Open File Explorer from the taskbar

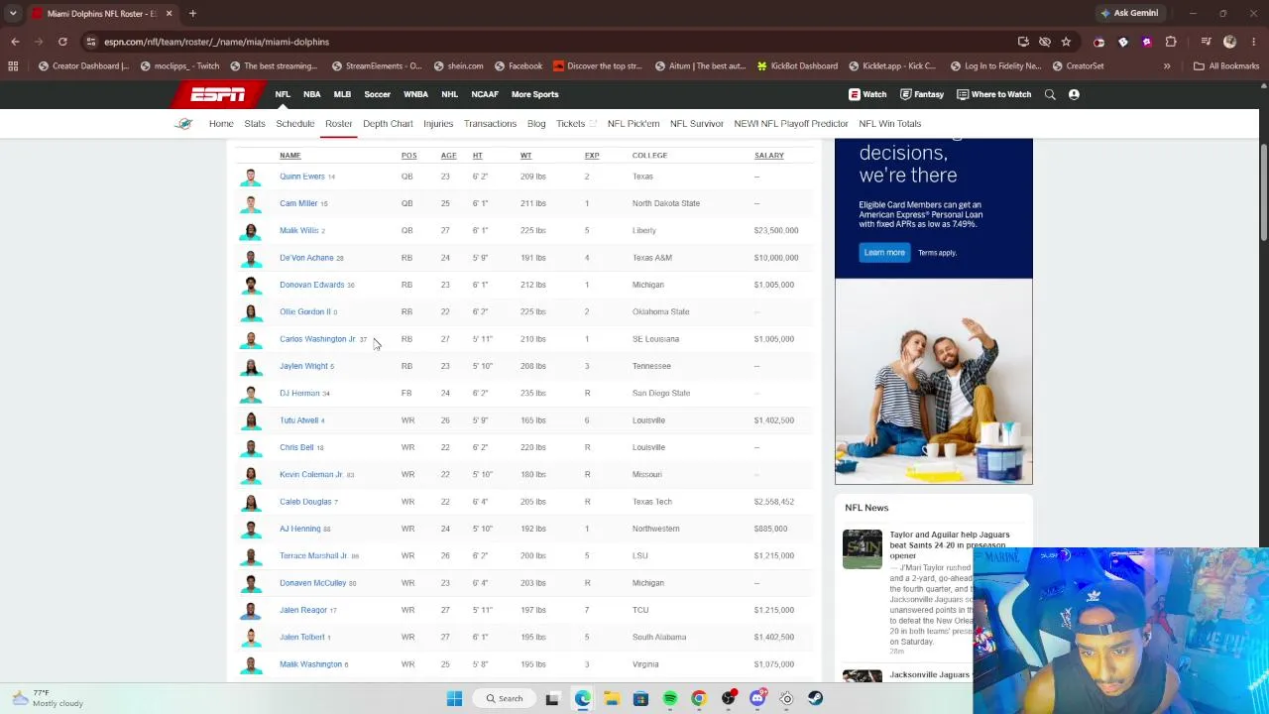pos(612,699)
